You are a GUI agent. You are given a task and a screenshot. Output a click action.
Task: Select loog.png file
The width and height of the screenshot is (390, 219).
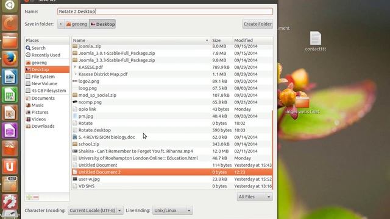(x=172, y=88)
